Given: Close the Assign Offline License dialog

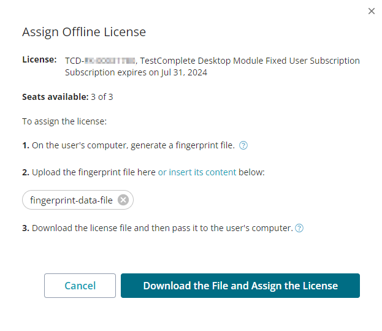Looking at the screenshot, I should pos(371,11).
